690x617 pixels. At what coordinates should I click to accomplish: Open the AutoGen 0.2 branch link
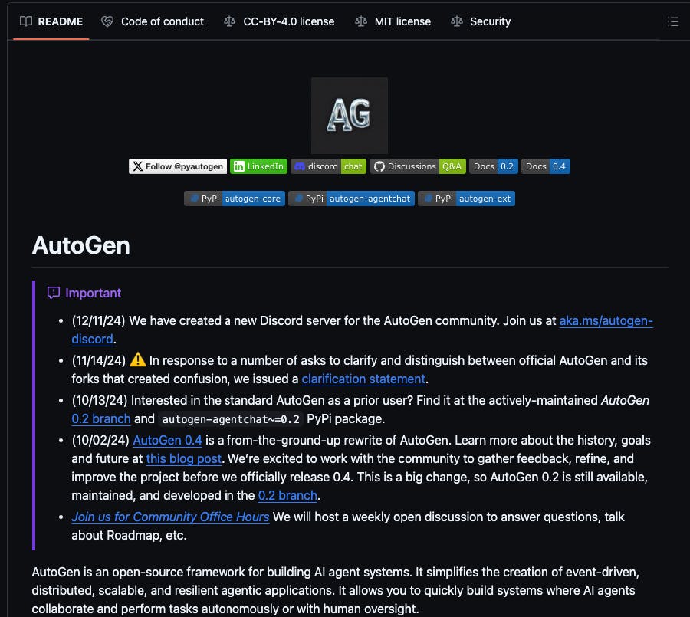(101, 419)
